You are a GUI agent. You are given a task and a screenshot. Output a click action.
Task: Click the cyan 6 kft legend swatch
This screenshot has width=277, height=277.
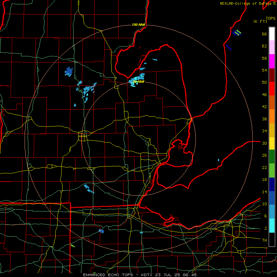272,226
